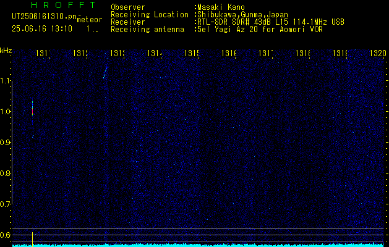Screen dimensions: 389x247
Task: Click observer name Masaki Kano
Action: tap(221, 7)
